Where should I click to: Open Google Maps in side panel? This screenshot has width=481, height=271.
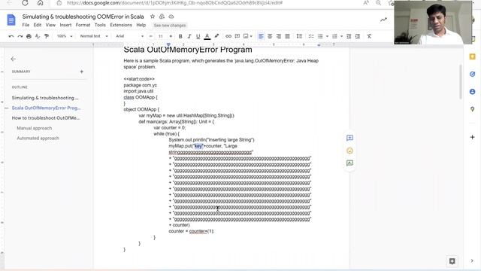(x=473, y=109)
